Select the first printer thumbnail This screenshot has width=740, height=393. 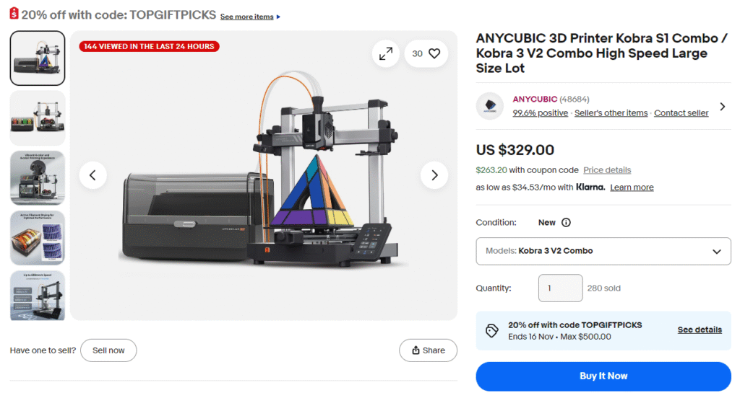coord(38,58)
